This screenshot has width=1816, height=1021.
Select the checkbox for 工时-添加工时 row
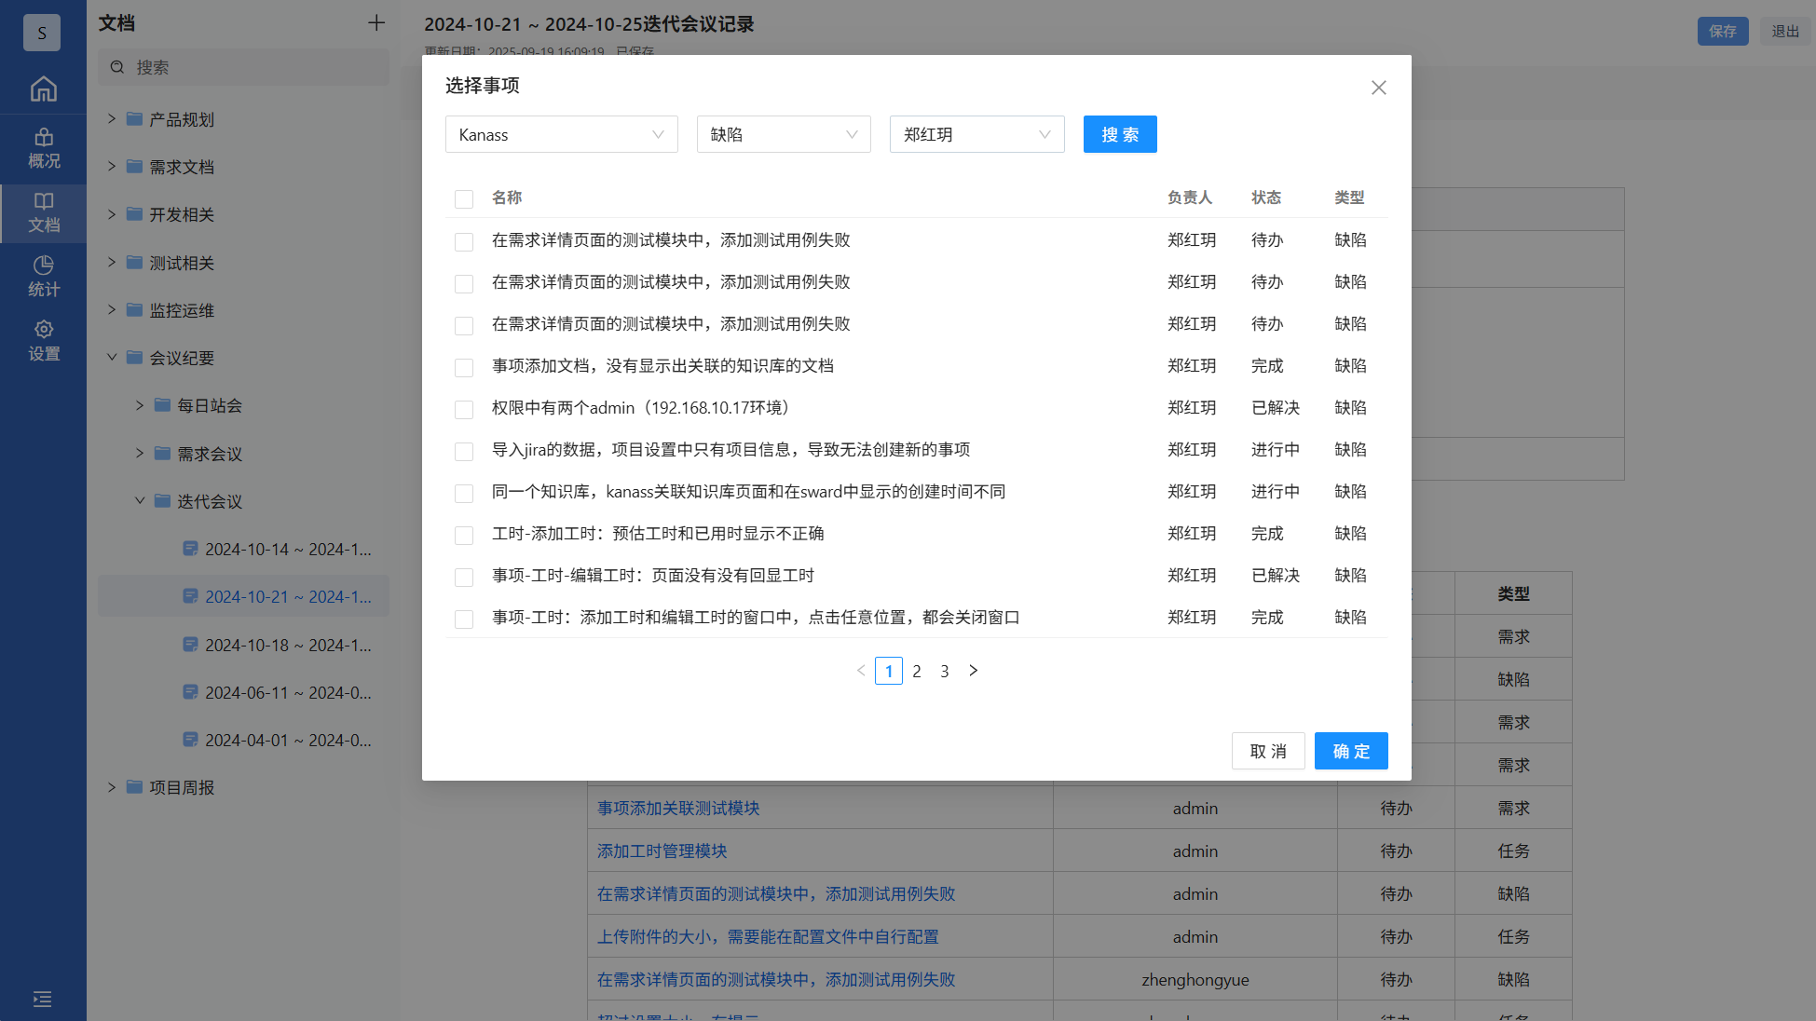[x=464, y=535]
